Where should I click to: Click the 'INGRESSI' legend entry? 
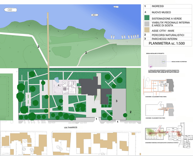(x=157, y=6)
